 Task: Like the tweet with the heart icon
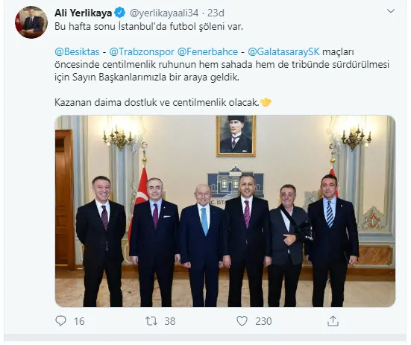click(x=242, y=321)
